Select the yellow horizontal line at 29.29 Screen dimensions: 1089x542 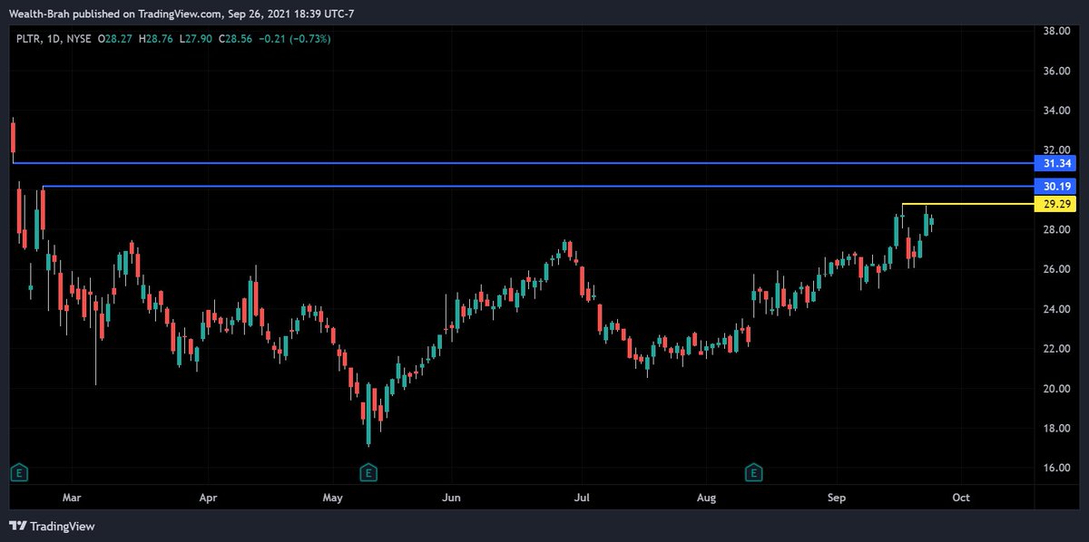tap(967, 204)
